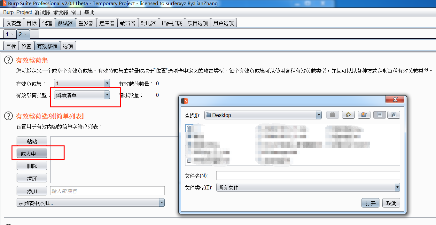This screenshot has height=225, width=436.
Task: Click the 文件名 input field
Action: pyautogui.click(x=308, y=175)
